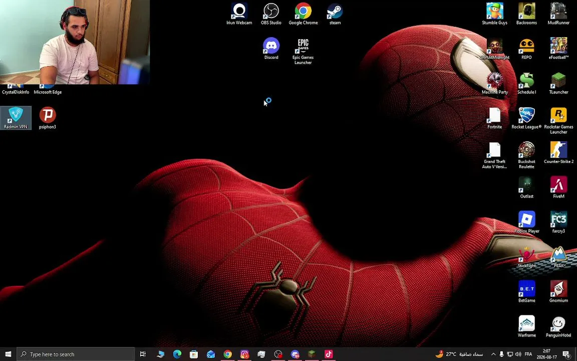Screen dimensions: 577x361
Task: Select the PenguinHotel desktop icon
Action: coord(558,326)
